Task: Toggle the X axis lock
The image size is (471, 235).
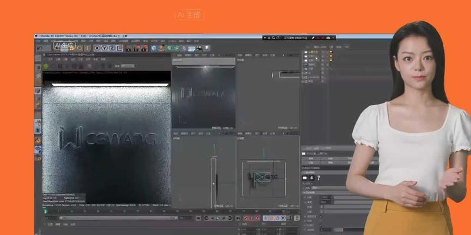Action: coord(97,48)
